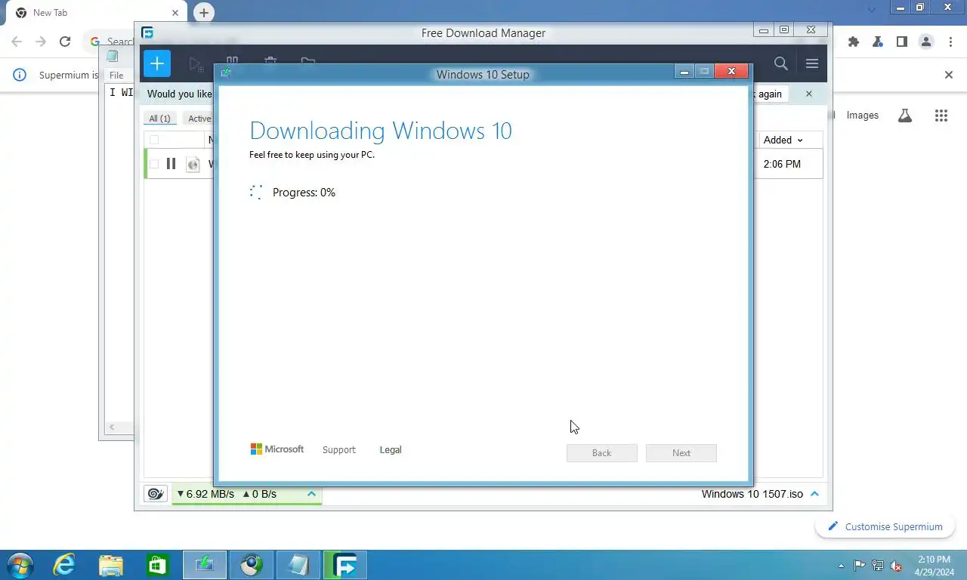Open the green Store taskbar icon
967x580 pixels.
pos(156,565)
